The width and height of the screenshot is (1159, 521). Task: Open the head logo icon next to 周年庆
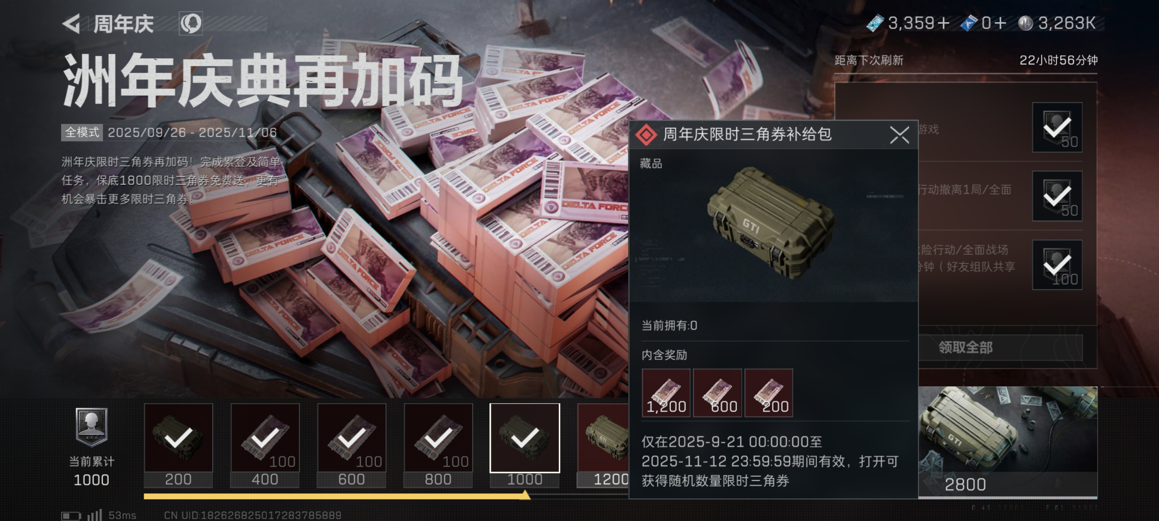coord(191,24)
